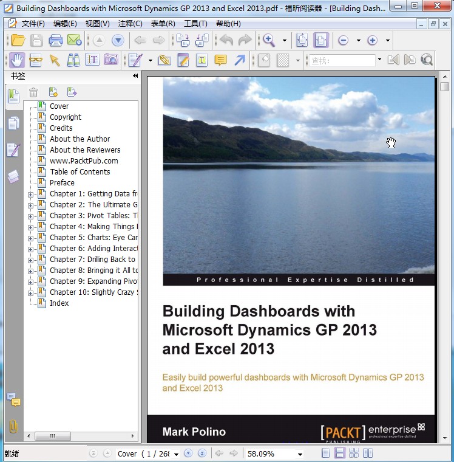454x462 pixels.
Task: Select the Hand tool
Action: pos(17,60)
